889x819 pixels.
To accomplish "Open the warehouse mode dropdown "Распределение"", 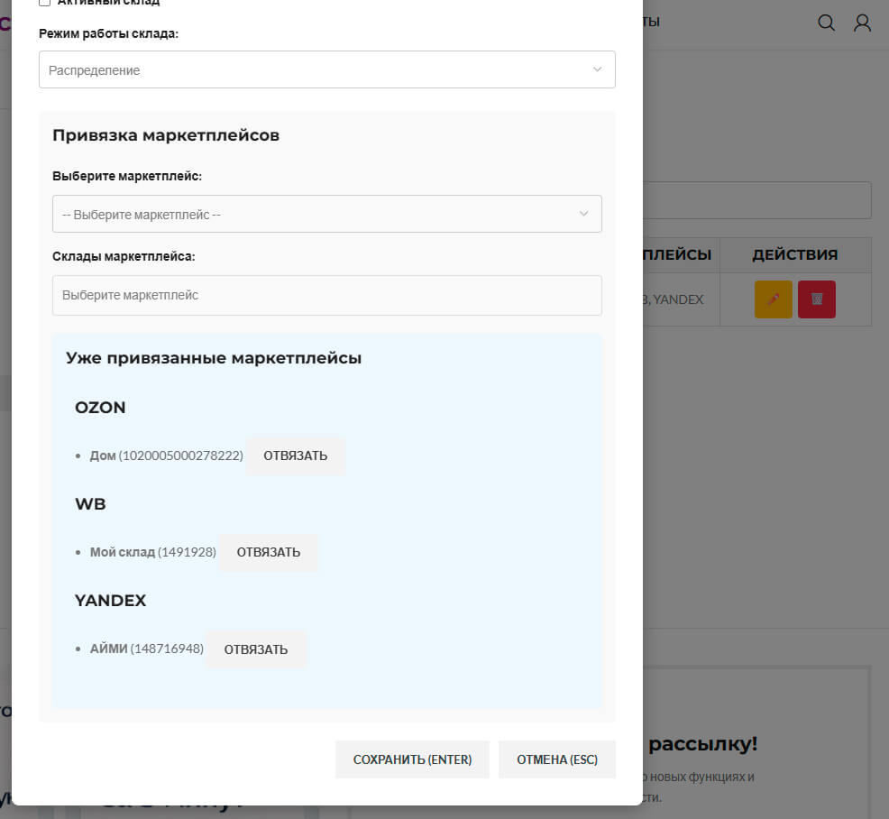I will click(327, 69).
